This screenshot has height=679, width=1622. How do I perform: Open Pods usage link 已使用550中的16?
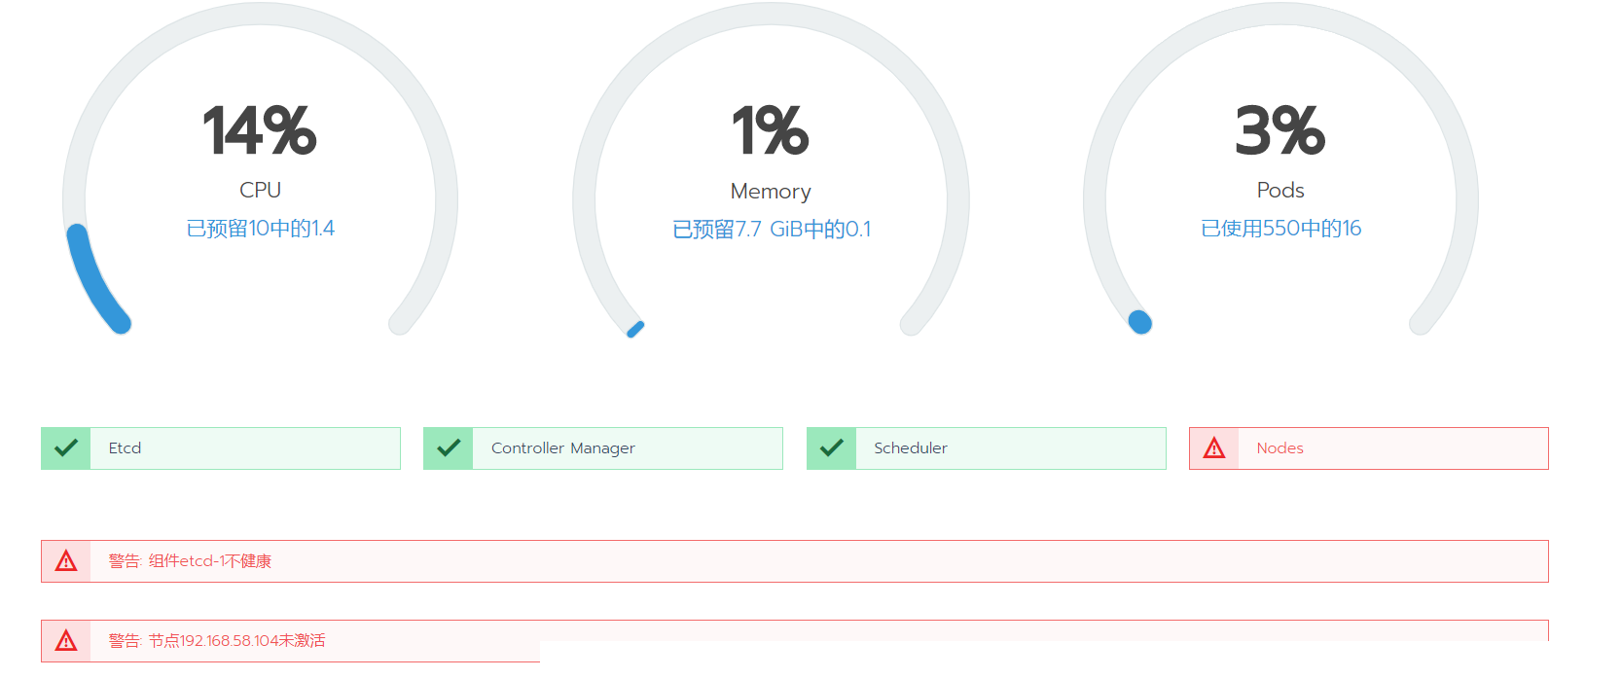click(1280, 229)
